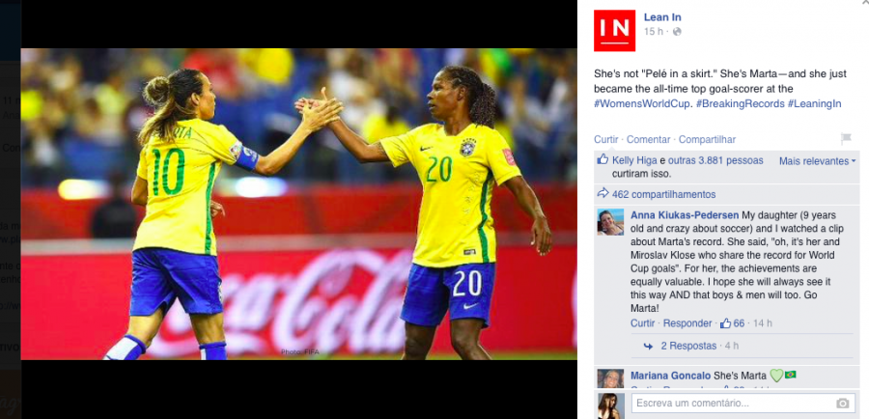Viewport: 869px width, 419px height.
Task: Click Anna Kiukas-Pedersen's profile thumbnail
Action: (x=610, y=222)
